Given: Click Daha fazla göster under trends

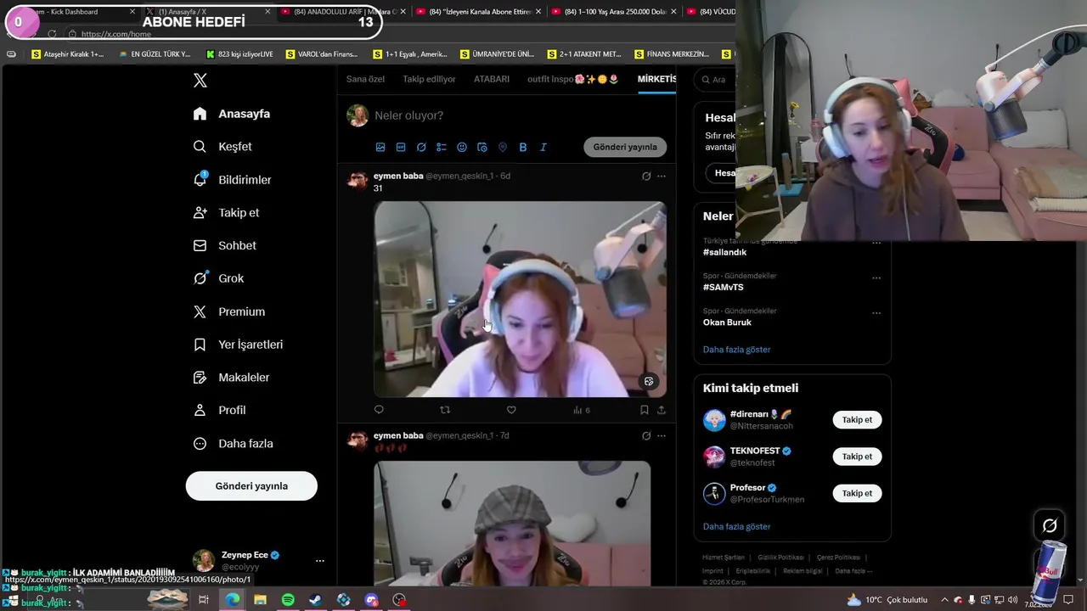Looking at the screenshot, I should click(x=736, y=350).
